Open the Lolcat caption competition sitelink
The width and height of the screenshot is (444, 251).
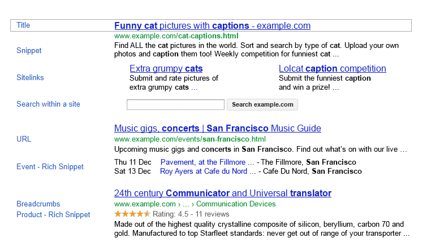point(333,69)
